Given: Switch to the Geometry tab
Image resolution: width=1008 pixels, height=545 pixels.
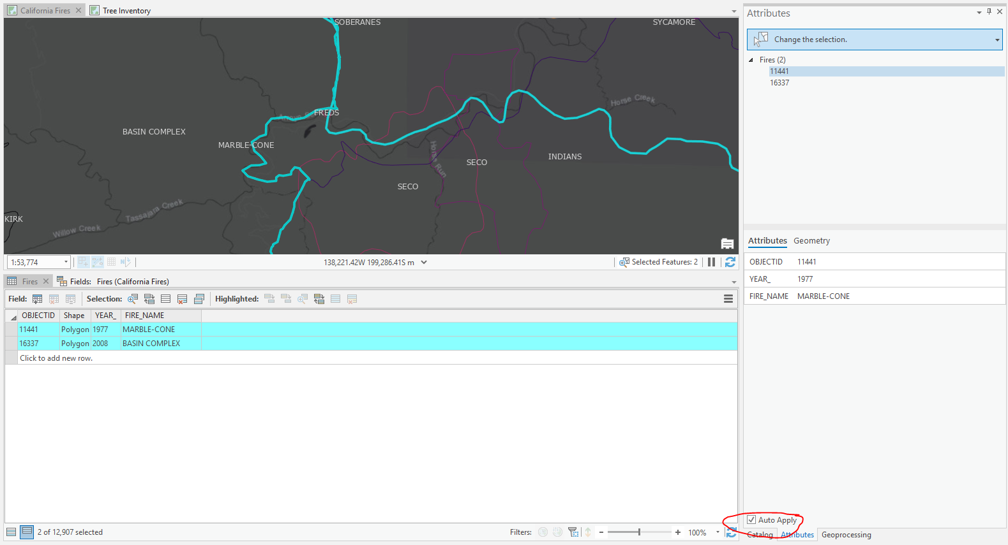Looking at the screenshot, I should coord(812,241).
